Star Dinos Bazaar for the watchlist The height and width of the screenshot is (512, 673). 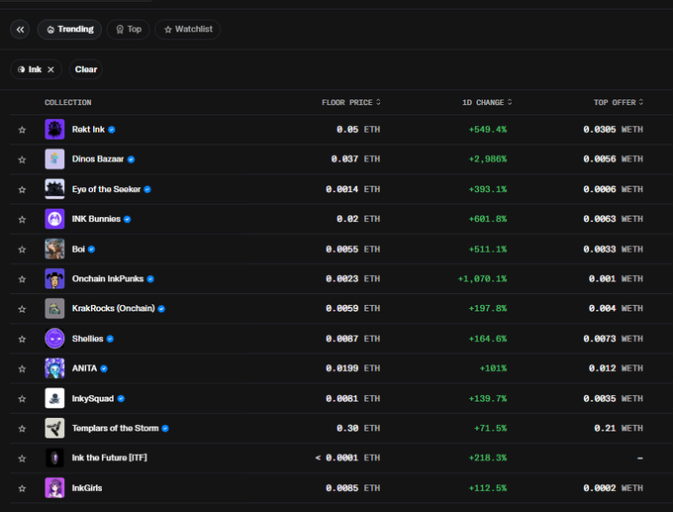22,159
